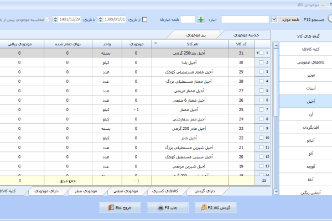Sort by کد کالا column header

click(241, 44)
